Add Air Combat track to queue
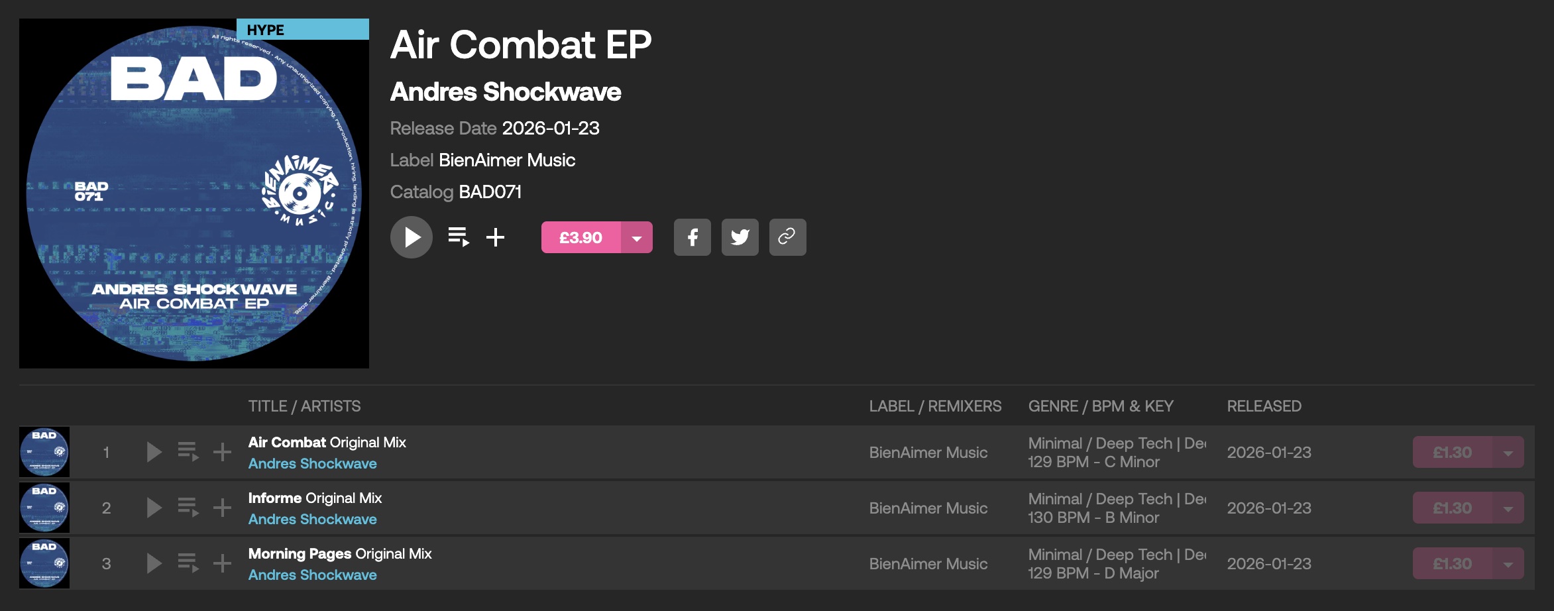The height and width of the screenshot is (611, 1554). point(188,453)
